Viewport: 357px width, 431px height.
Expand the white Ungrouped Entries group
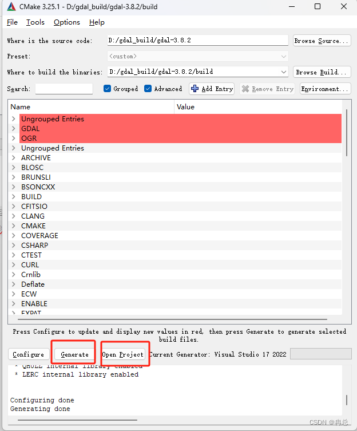[14, 148]
